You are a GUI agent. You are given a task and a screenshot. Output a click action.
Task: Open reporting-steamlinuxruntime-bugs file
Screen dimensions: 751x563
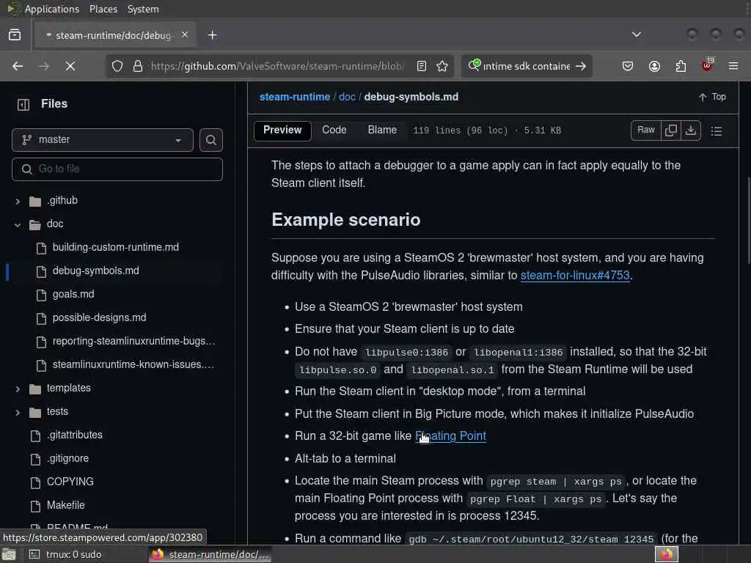click(x=134, y=342)
